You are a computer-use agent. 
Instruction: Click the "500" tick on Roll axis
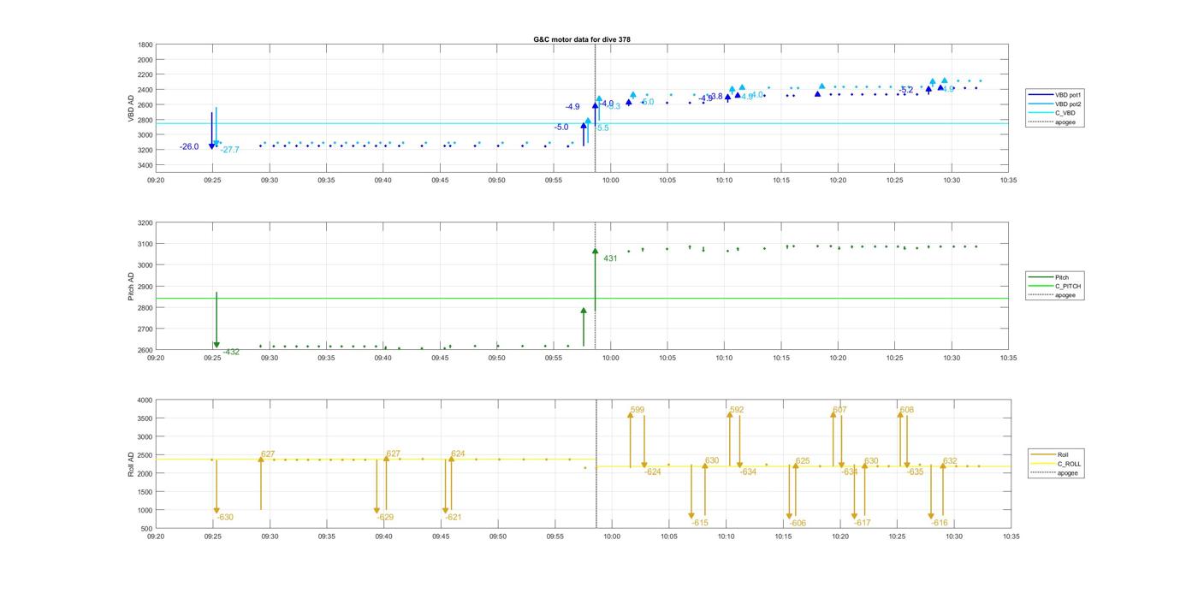pyautogui.click(x=147, y=529)
